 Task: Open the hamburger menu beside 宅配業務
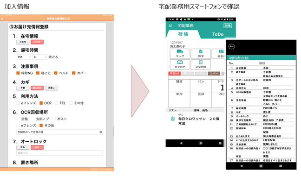170,25
